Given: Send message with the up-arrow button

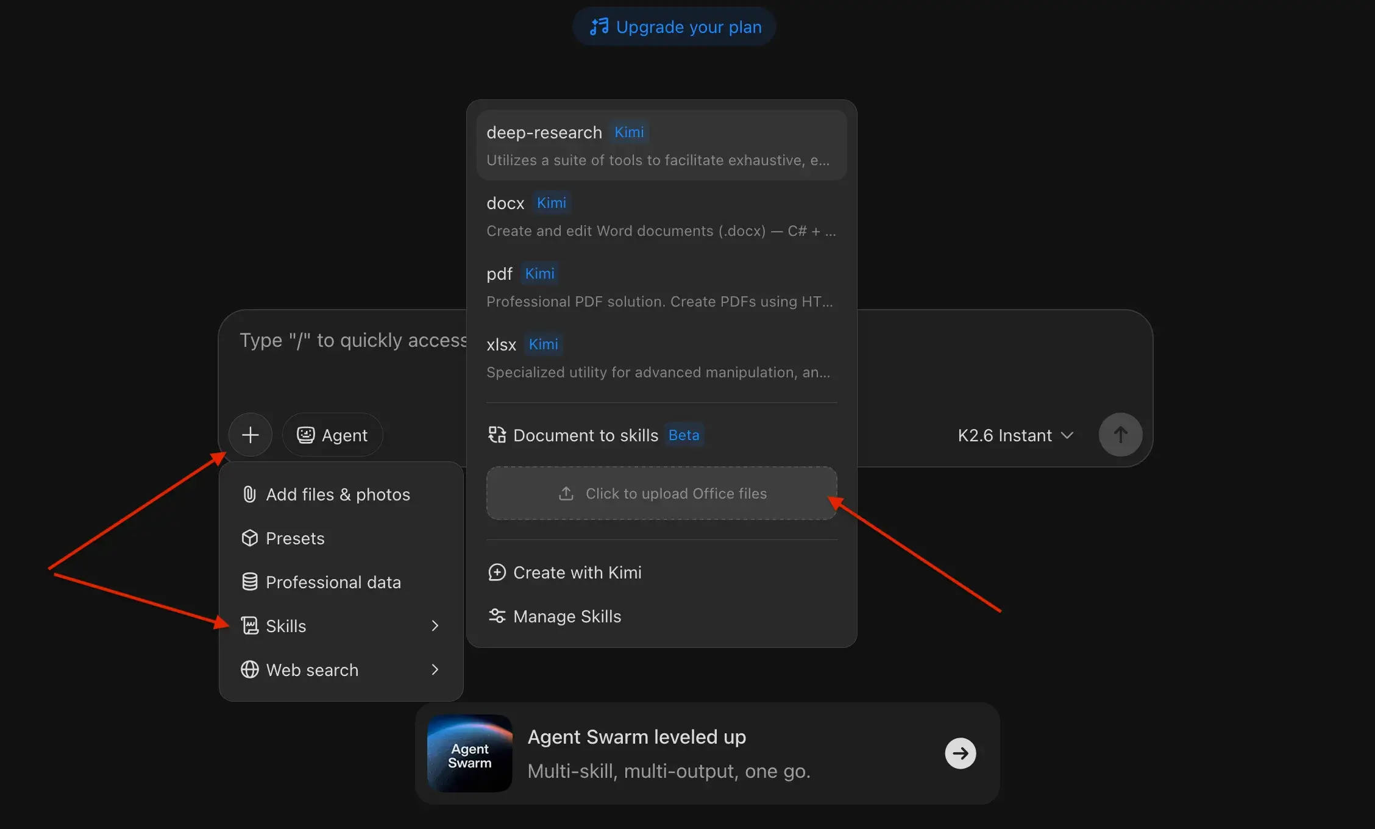Looking at the screenshot, I should click(1120, 435).
